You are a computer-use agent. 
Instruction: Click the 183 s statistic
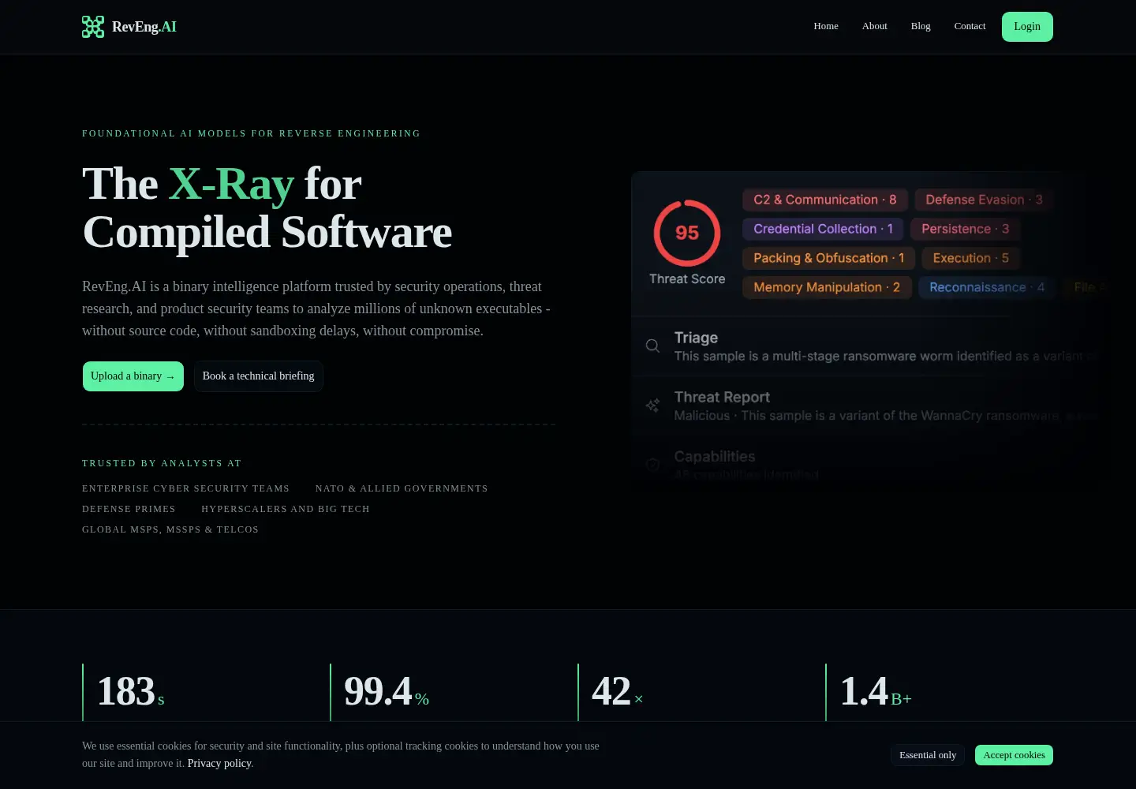131,691
